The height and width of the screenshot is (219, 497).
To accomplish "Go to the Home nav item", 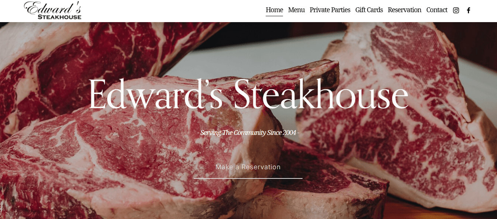I will click(275, 10).
